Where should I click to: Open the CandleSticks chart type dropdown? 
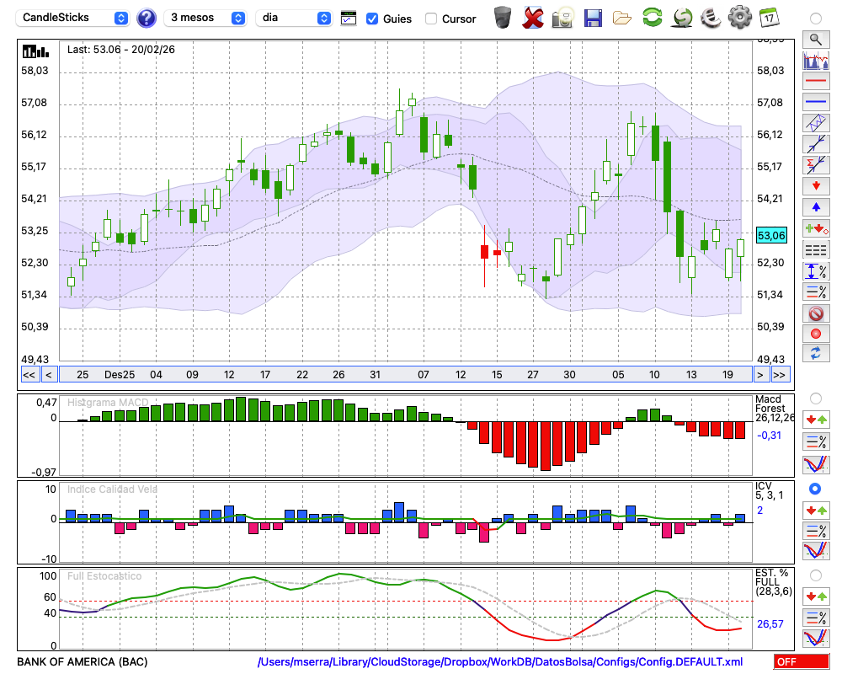(72, 18)
